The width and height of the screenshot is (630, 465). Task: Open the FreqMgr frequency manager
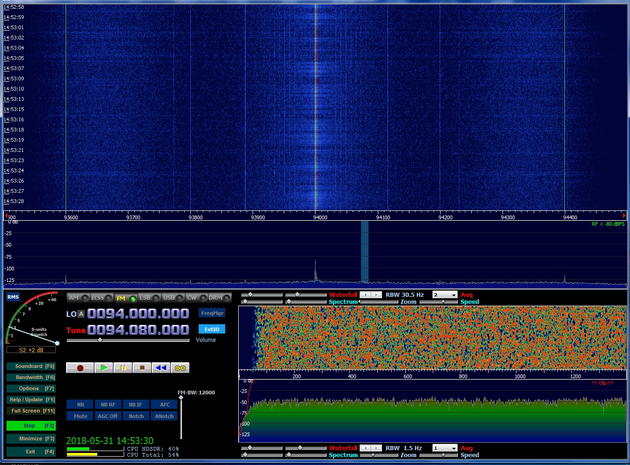pyautogui.click(x=212, y=313)
